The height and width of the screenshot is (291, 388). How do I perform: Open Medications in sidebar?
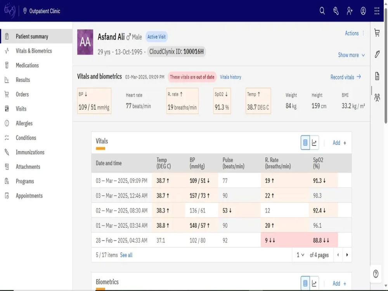point(36,65)
